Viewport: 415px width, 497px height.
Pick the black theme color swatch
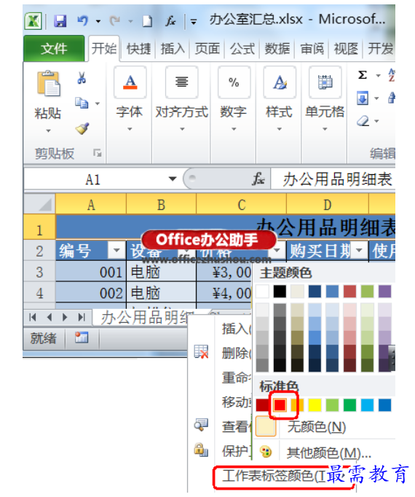(280, 291)
